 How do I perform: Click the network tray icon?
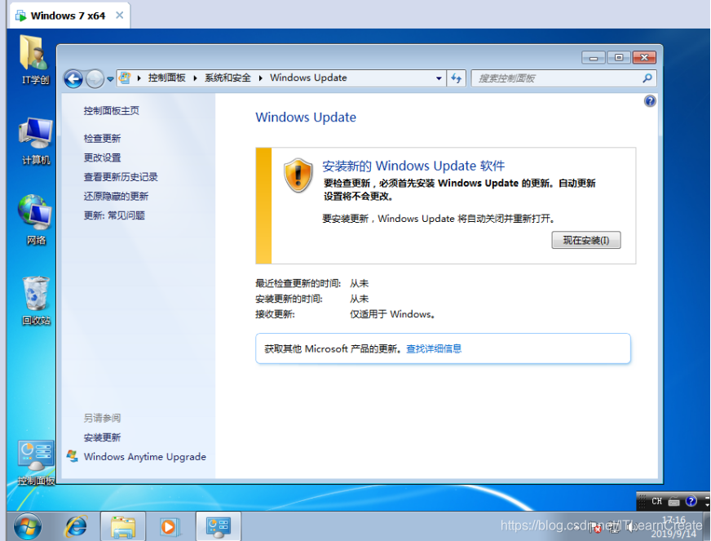(613, 527)
